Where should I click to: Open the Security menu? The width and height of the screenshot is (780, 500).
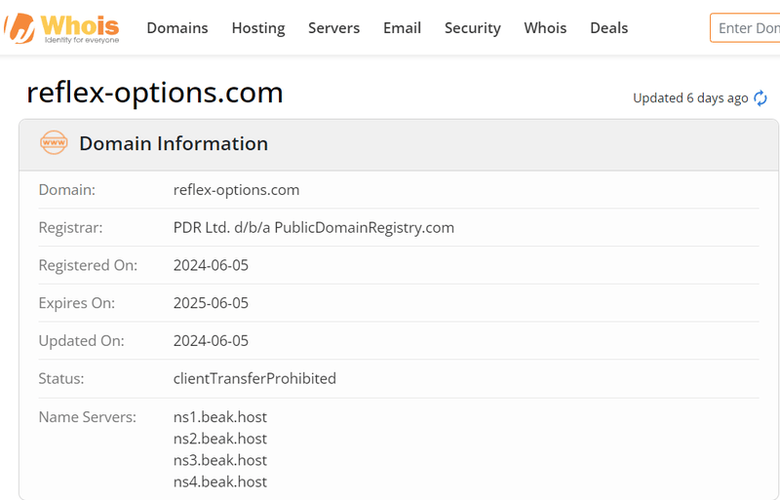pos(473,28)
